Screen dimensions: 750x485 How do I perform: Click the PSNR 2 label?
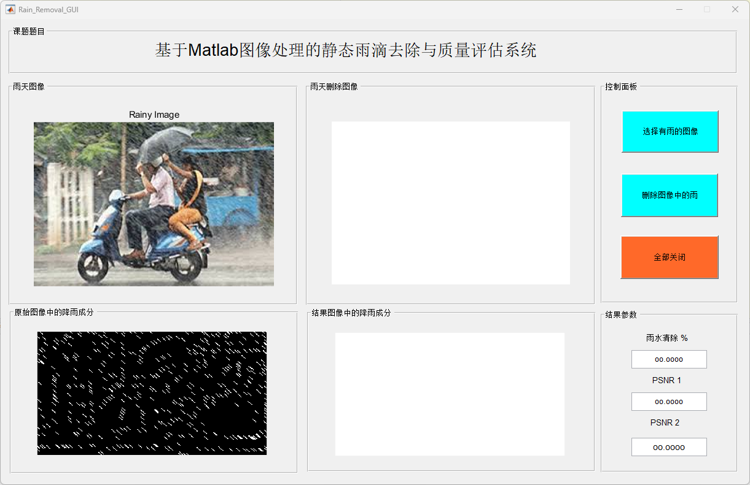coord(665,422)
